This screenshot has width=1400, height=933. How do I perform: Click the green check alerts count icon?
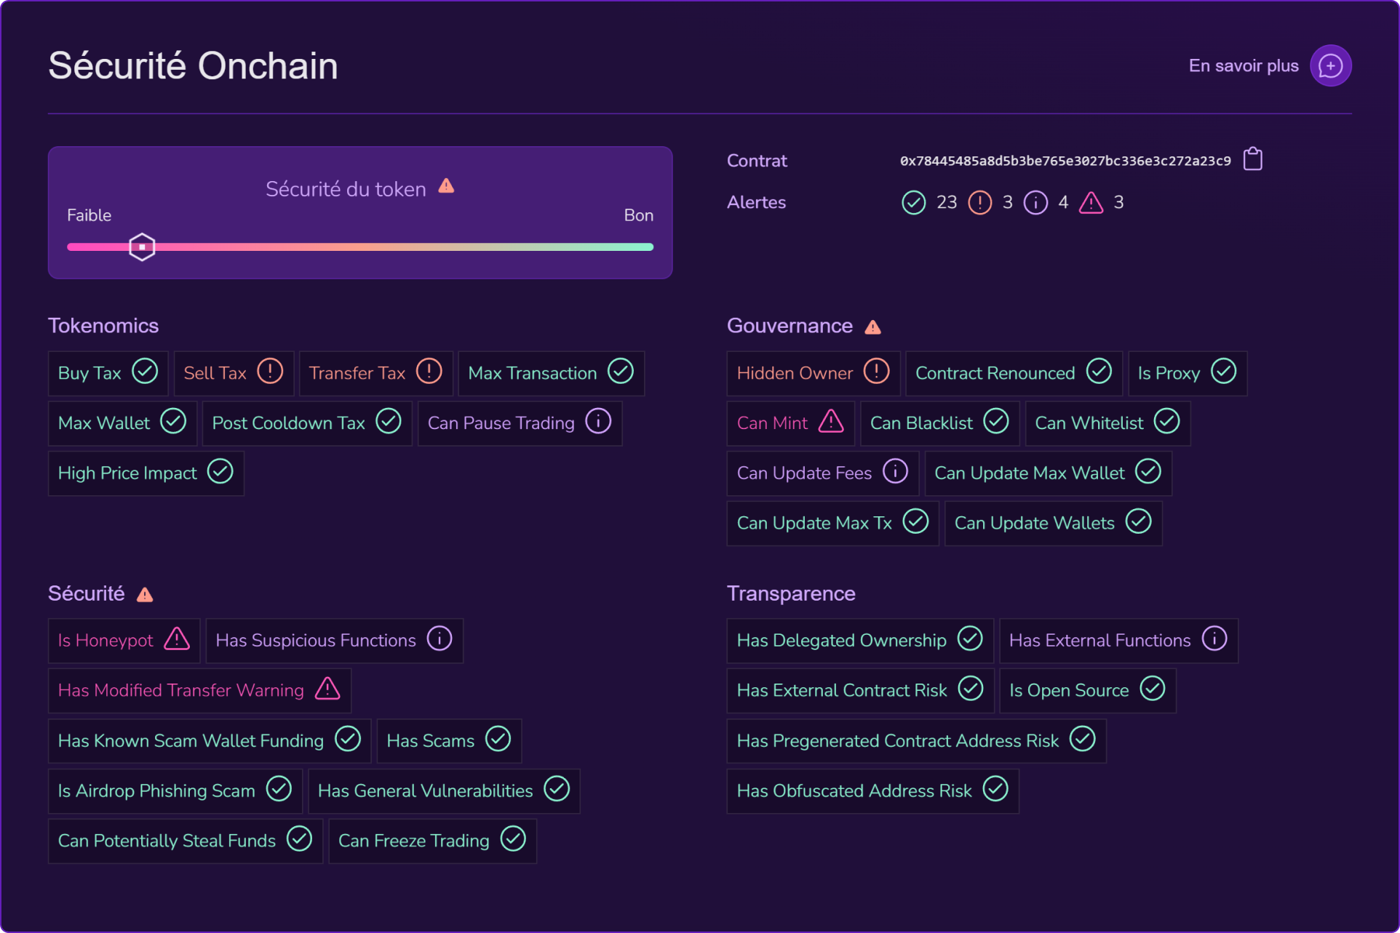point(913,202)
